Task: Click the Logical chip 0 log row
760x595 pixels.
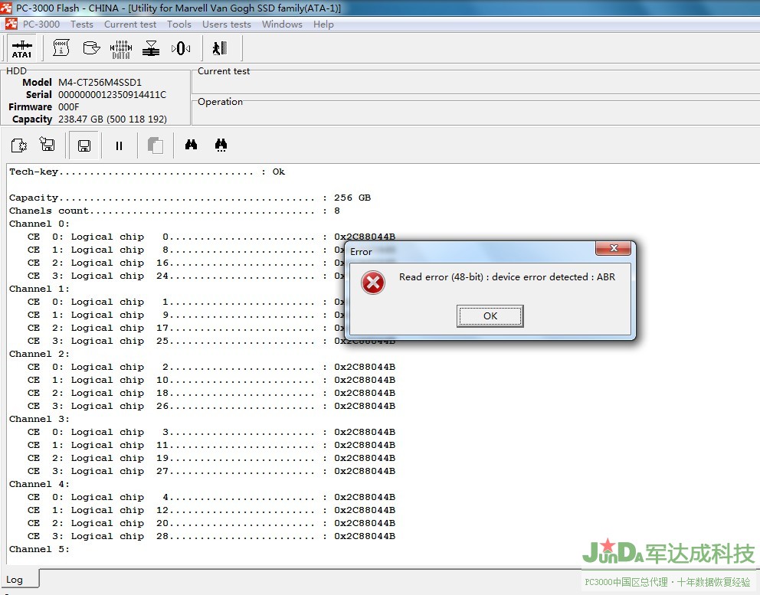Action: point(211,237)
